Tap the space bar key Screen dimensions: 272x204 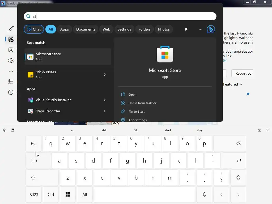coord(144,194)
